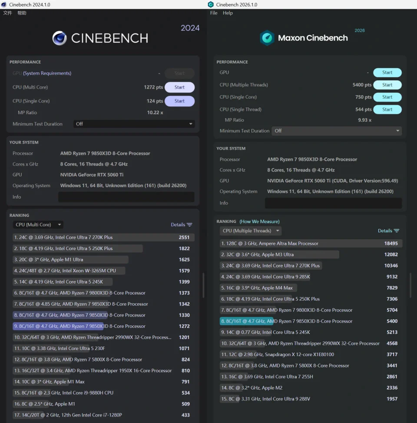This screenshot has height=423, width=417.
Task: Select the Threadripper 1950X 16-Core row
Action: point(103,370)
